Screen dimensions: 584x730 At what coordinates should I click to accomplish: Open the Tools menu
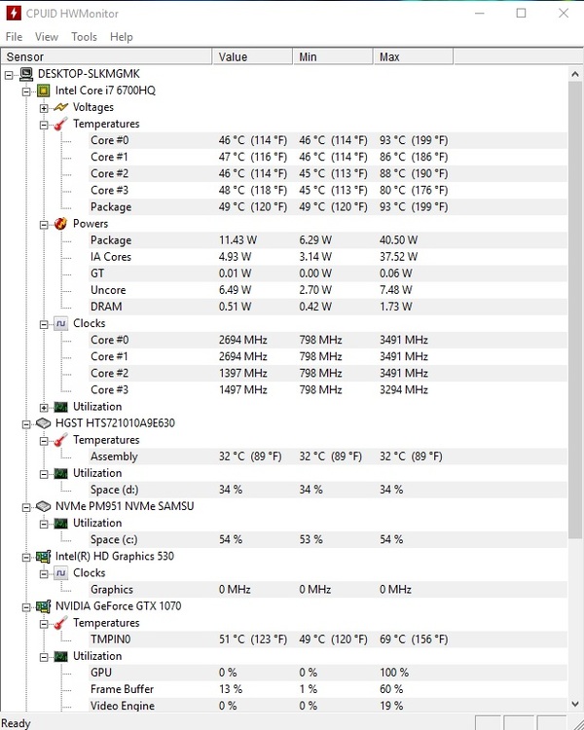tap(84, 37)
